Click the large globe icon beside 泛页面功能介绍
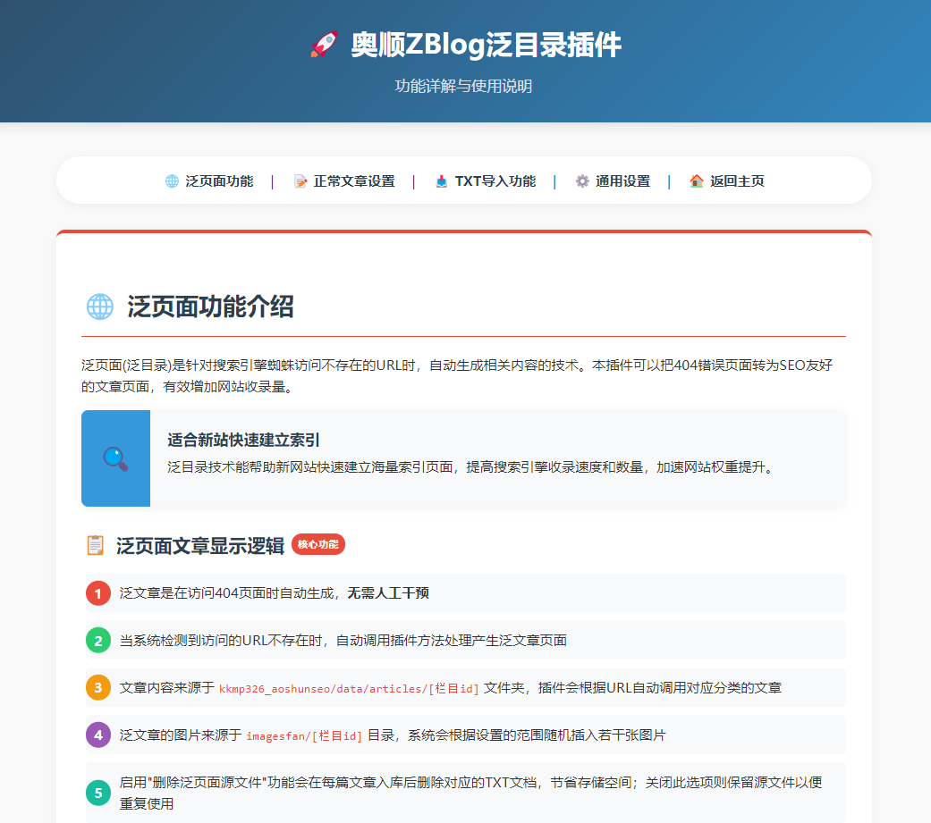The height and width of the screenshot is (823, 931). click(100, 307)
